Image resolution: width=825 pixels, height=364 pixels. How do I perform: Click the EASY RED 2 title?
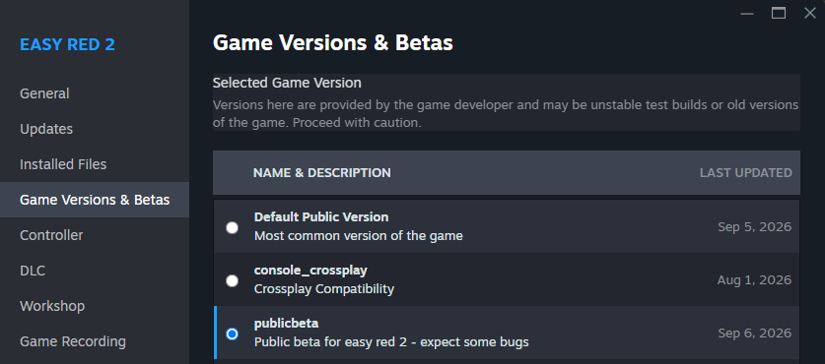(67, 44)
